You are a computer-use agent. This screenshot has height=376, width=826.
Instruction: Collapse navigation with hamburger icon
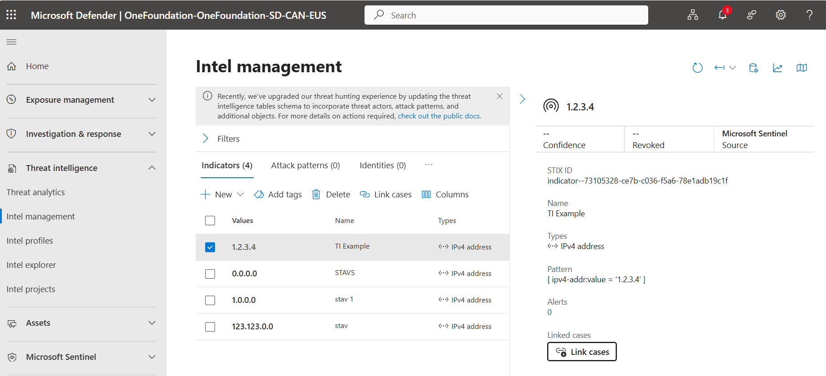tap(12, 42)
